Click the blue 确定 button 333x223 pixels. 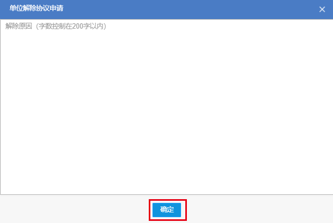click(x=167, y=210)
